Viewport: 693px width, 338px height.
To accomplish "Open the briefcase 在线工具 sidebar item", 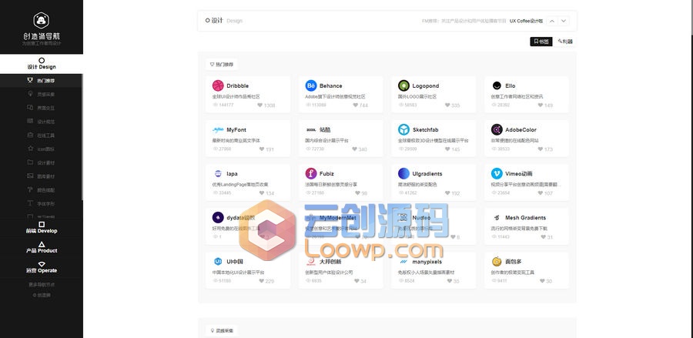I will pos(41,136).
